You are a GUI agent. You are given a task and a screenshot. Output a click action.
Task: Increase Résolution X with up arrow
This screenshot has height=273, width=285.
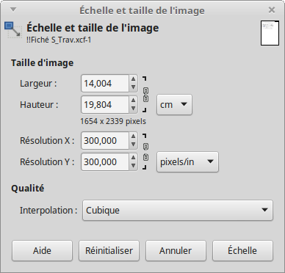tap(133, 136)
